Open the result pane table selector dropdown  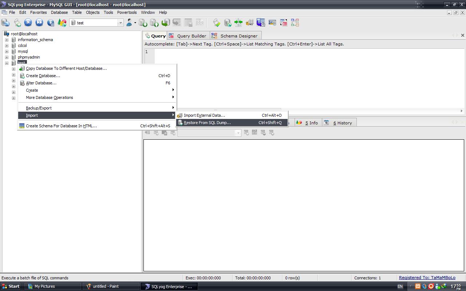tap(238, 133)
